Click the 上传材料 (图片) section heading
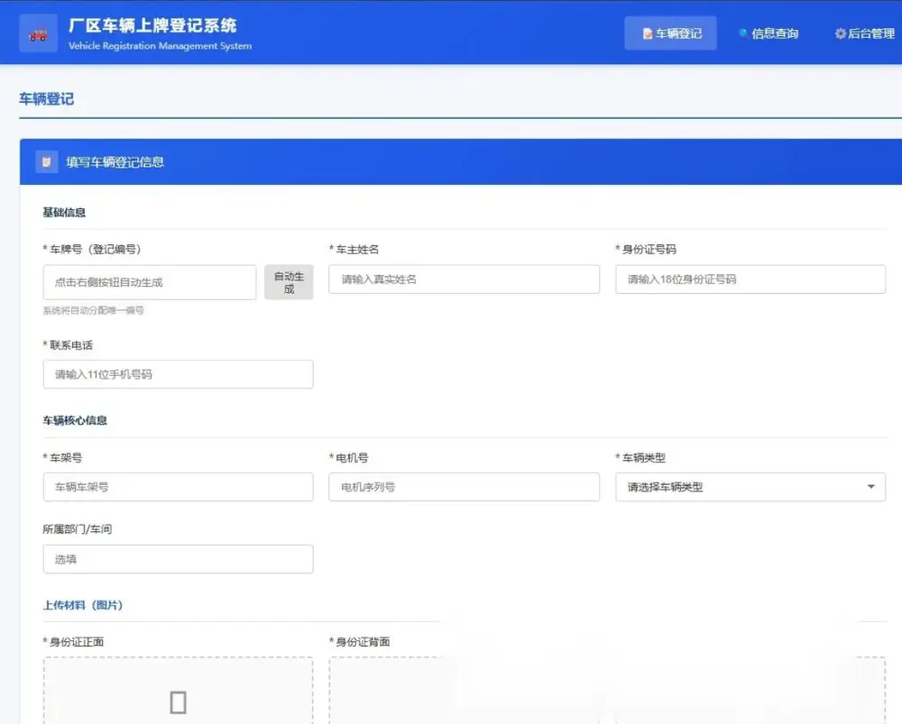This screenshot has width=902, height=724. coord(83,605)
